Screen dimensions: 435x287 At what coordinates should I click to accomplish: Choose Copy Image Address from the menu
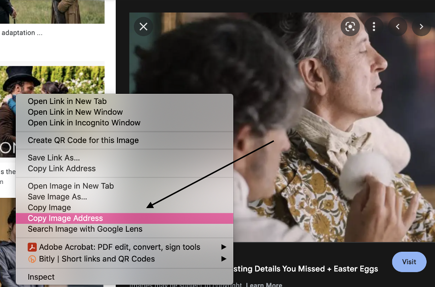[x=65, y=218]
